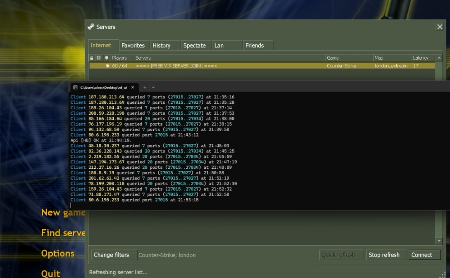This screenshot has height=278, width=450.
Task: Click the Steam logo in Servers title
Action: click(x=91, y=27)
